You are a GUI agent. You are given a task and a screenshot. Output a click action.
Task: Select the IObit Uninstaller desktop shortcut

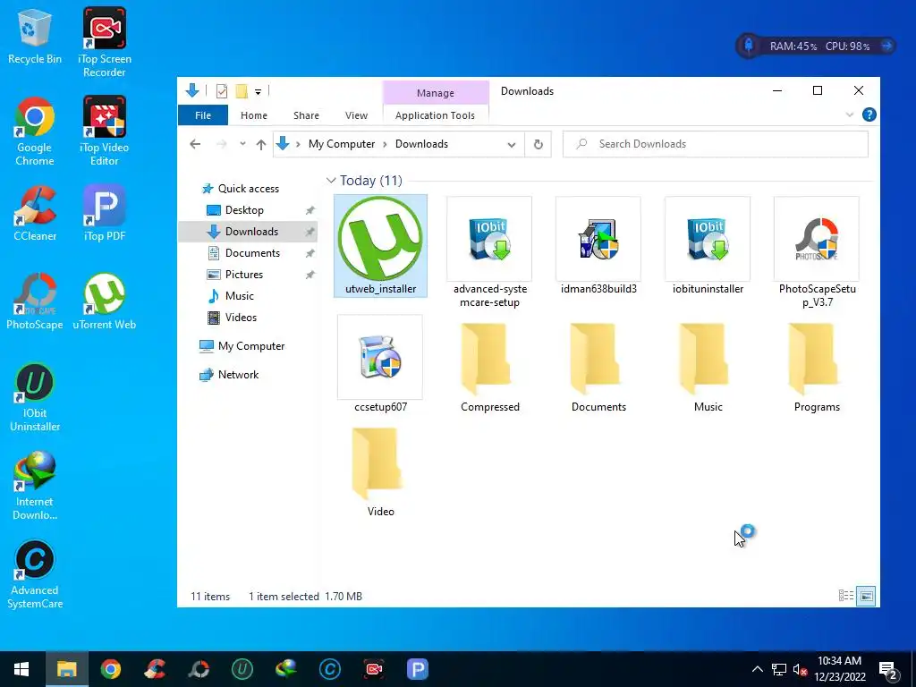click(35, 398)
